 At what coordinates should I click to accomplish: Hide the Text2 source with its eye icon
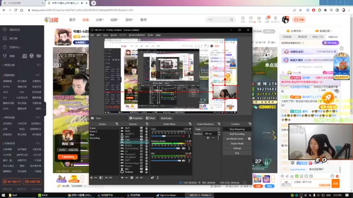tap(141, 131)
